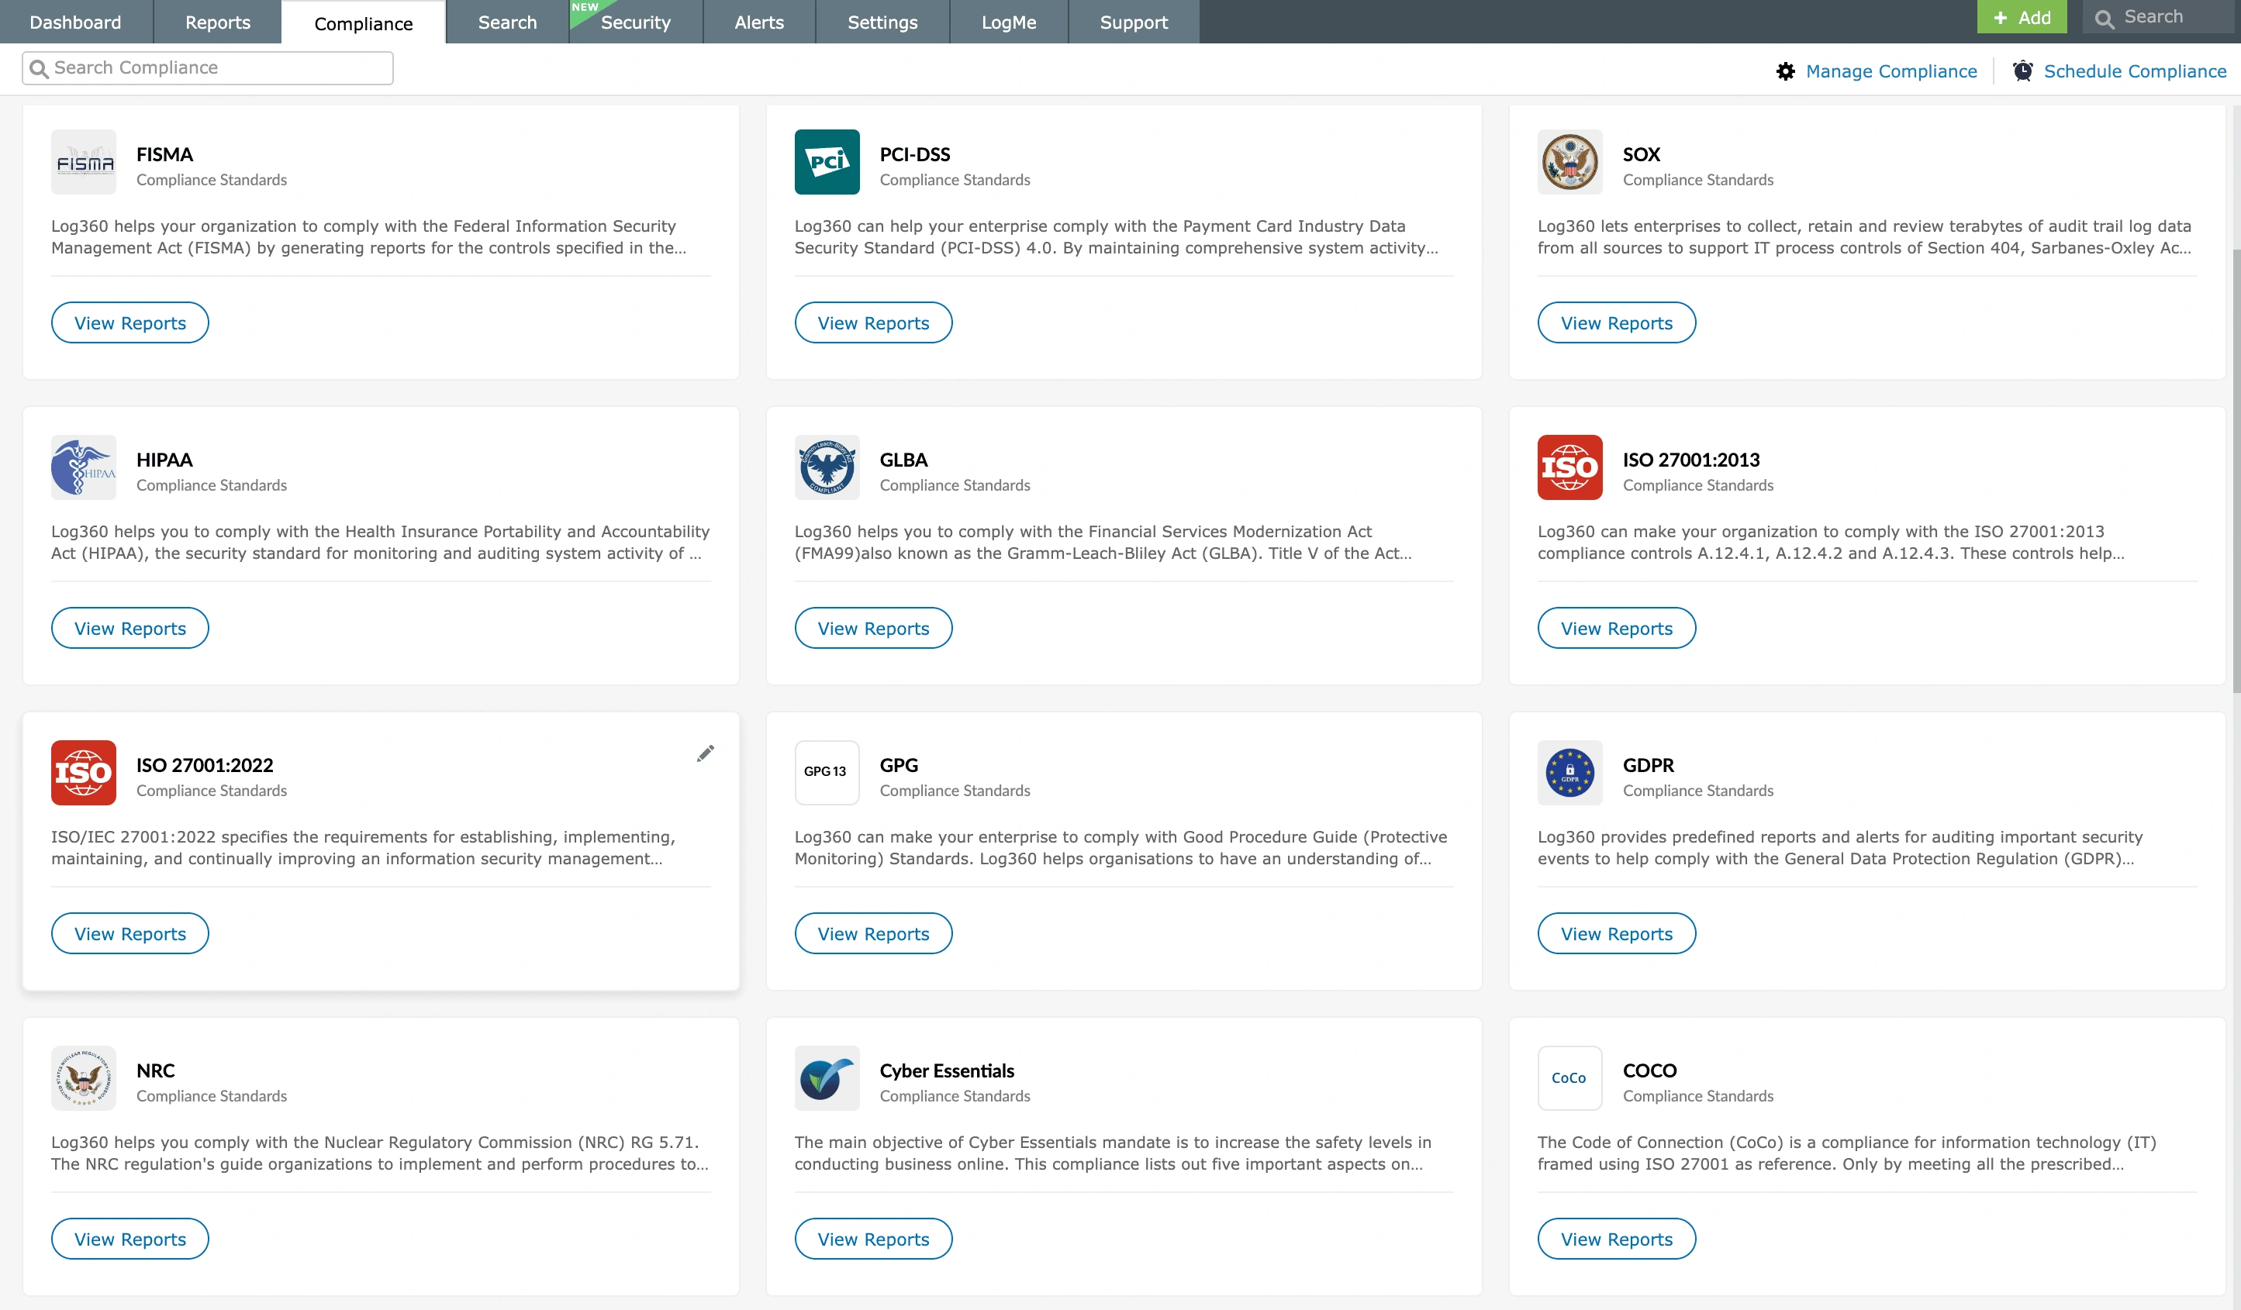View Reports for GPG

[x=873, y=933]
